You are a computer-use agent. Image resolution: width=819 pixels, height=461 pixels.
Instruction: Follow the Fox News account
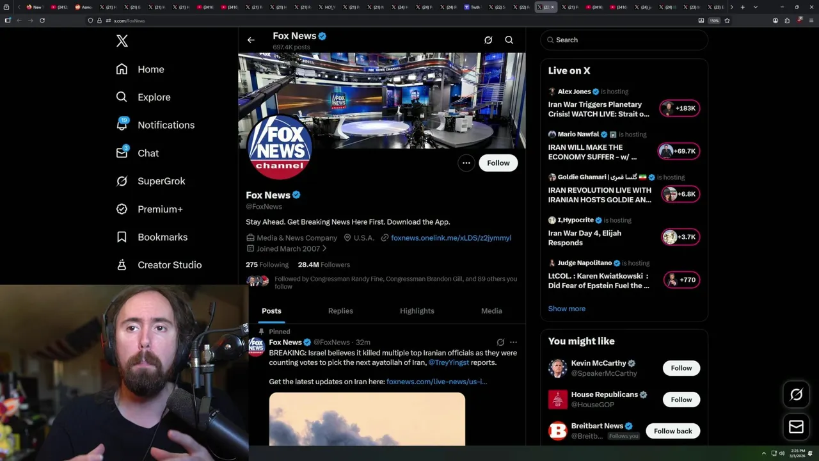498,163
